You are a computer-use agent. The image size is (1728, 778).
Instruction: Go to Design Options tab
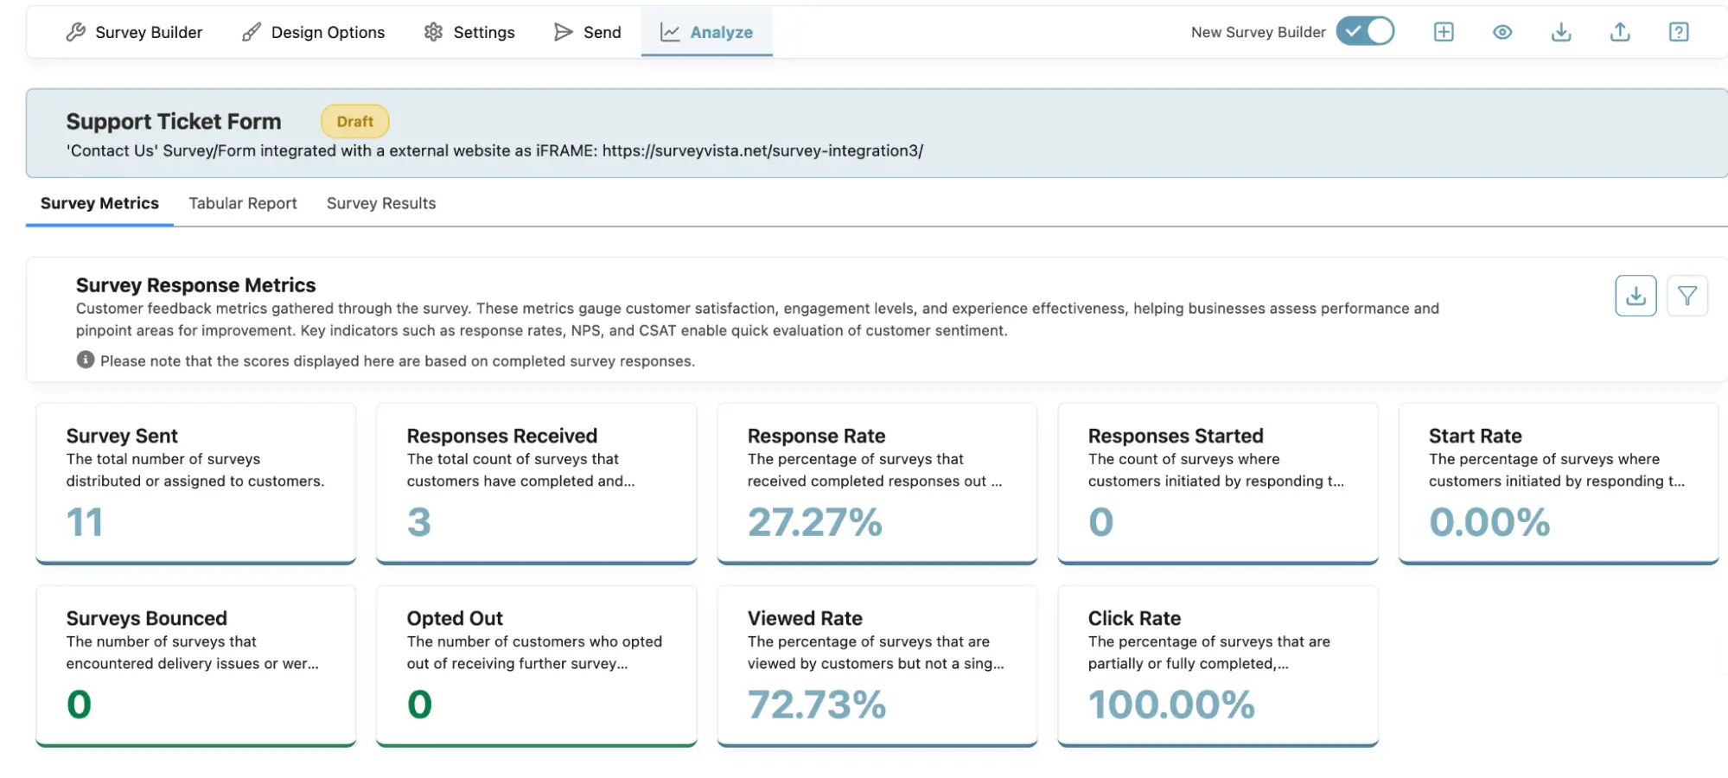pyautogui.click(x=313, y=32)
